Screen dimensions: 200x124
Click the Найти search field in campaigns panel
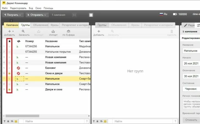coord(54,121)
